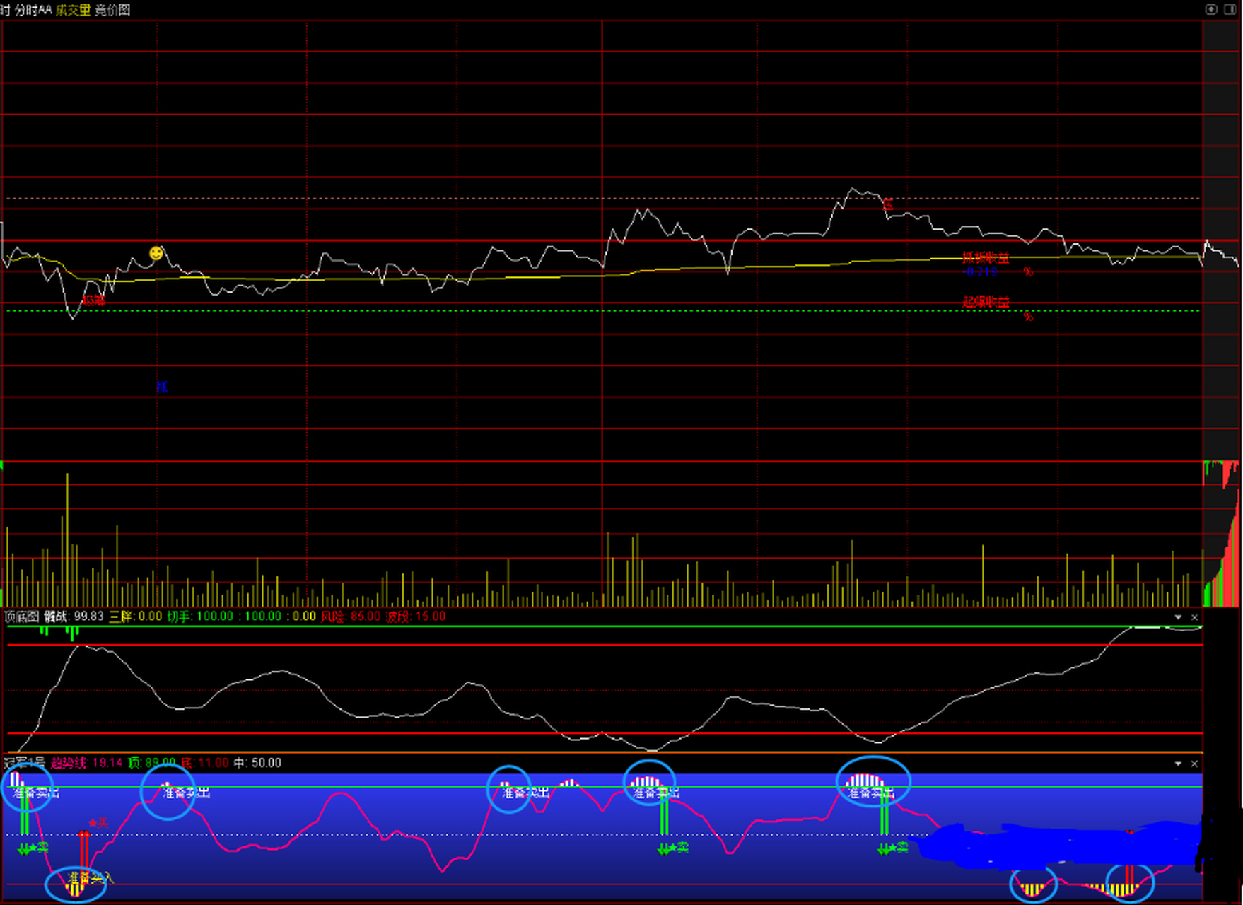Close the 冠军1号 indicator panel
Viewport: 1243px width, 905px height.
(x=1194, y=764)
